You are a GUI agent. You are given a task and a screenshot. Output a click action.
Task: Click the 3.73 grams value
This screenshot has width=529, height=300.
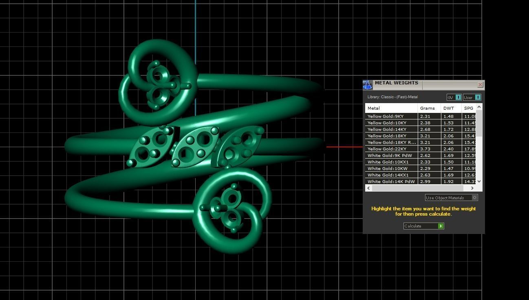pos(425,149)
